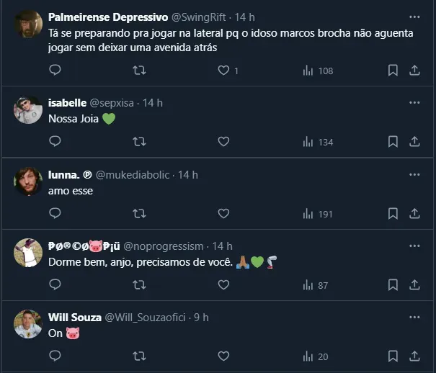Image resolution: width=436 pixels, height=373 pixels.
Task: Share Will Souza's "On" tweet
Action: [414, 356]
